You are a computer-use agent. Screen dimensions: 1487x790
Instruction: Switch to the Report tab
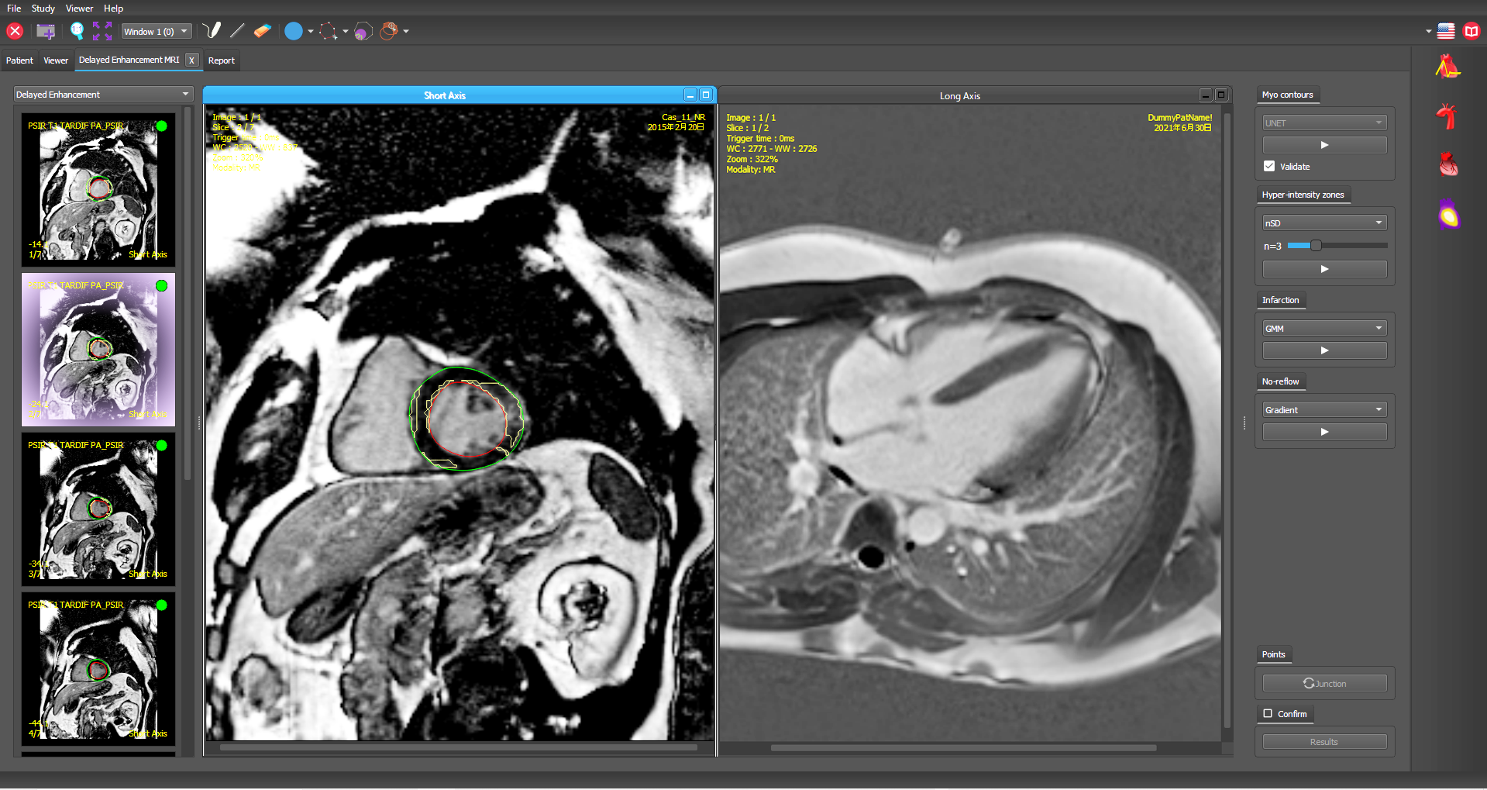point(221,60)
